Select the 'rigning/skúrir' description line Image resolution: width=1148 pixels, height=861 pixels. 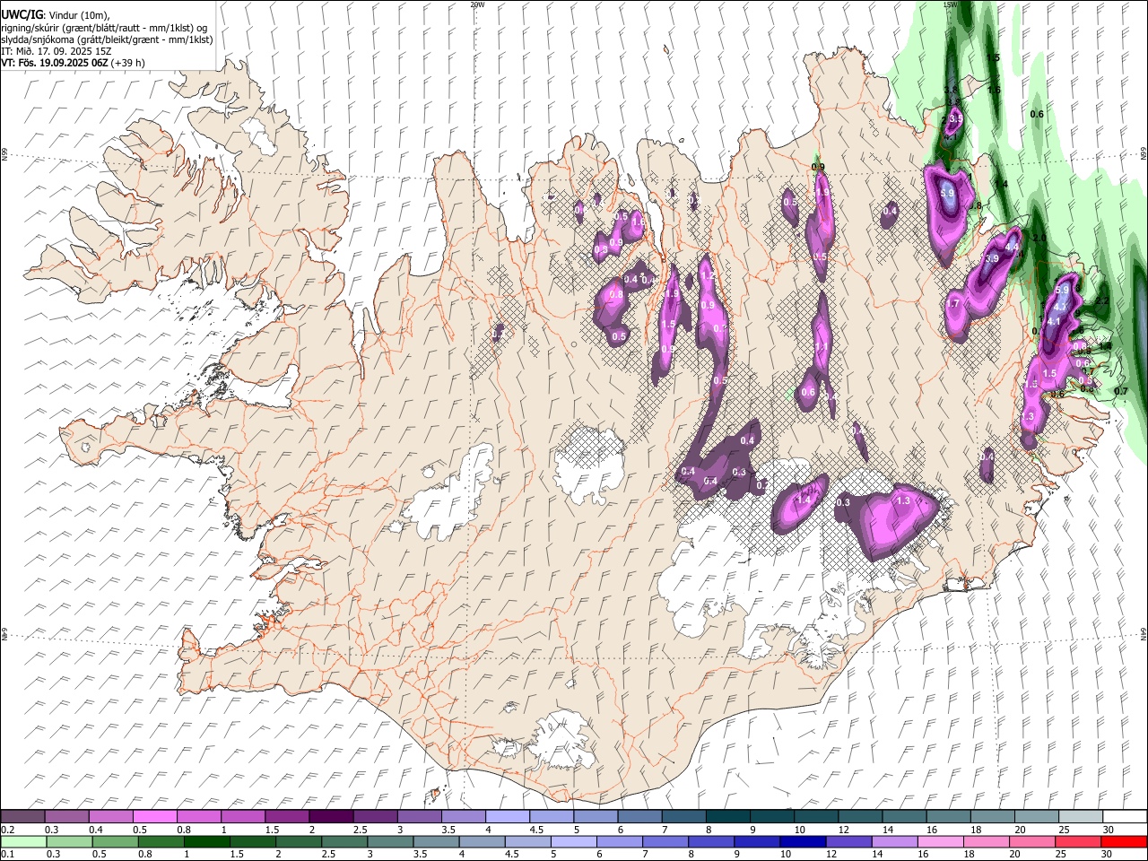[104, 28]
